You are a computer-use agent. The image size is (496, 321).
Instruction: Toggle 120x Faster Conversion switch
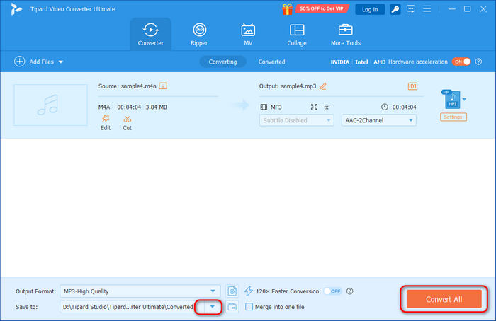coord(333,291)
